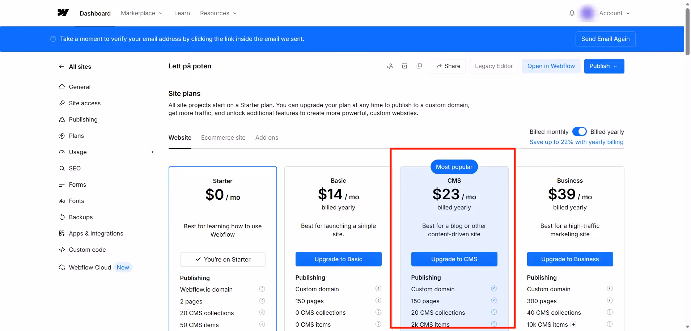Click the plus icon next to 10k CMS items
This screenshot has height=331, width=691.
coord(573,324)
